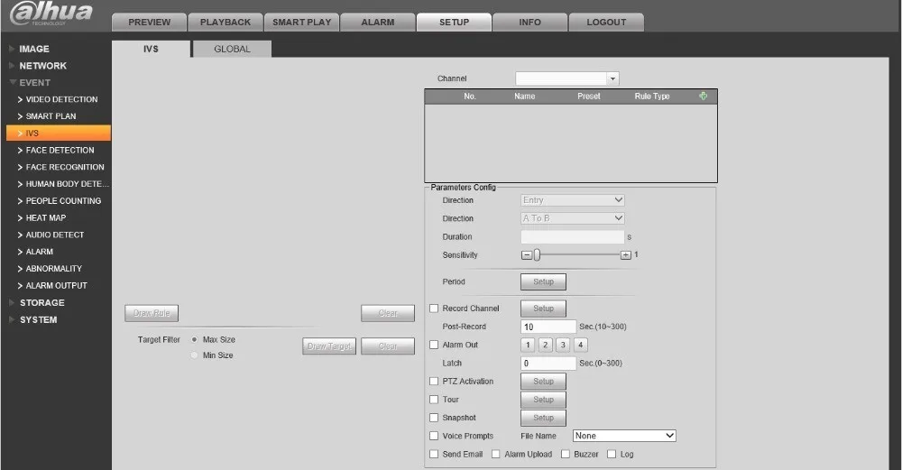Click Clear next to Draw Target
Screen dimensions: 902x470
388,346
